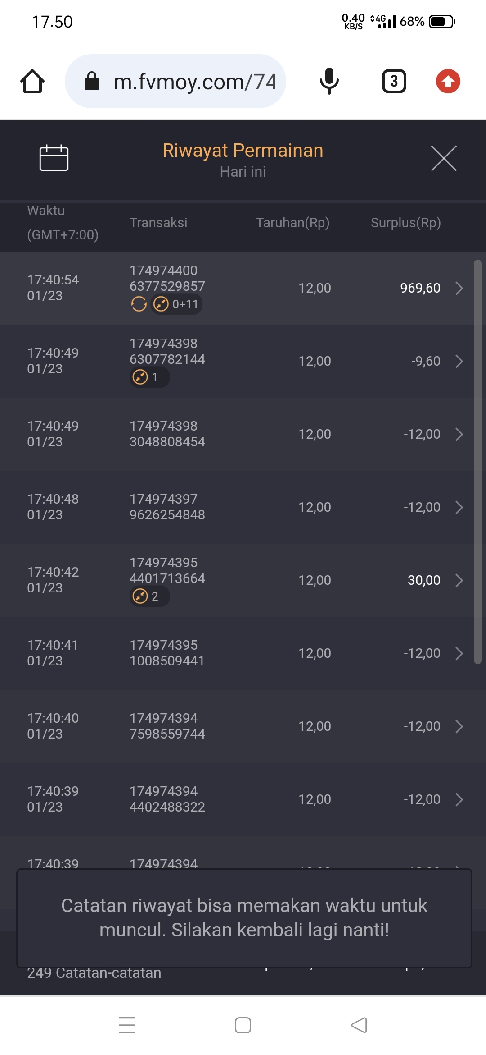Viewport: 486px width, 1055px height.
Task: Close the Riwayat Permainan panel
Action: pyautogui.click(x=444, y=158)
